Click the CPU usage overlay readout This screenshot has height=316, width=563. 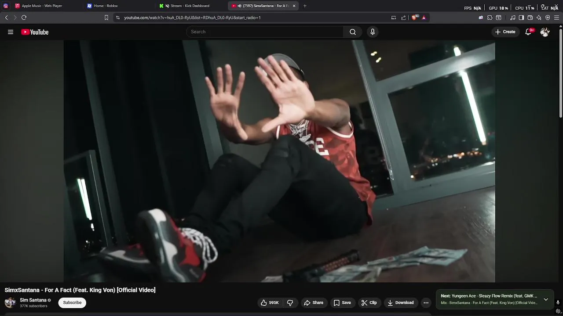(525, 8)
